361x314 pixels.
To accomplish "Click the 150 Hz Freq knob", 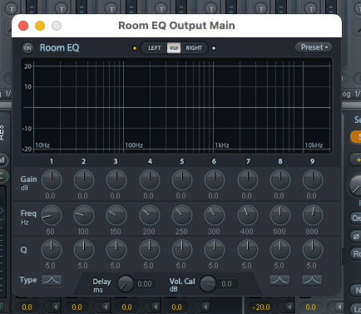I will pos(116,215).
